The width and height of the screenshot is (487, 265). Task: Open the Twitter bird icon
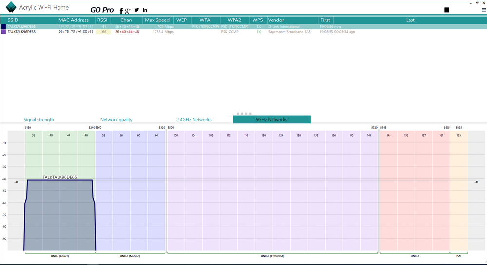coord(136,10)
